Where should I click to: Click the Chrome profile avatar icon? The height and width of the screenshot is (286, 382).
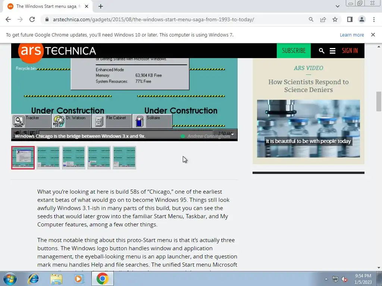click(362, 19)
